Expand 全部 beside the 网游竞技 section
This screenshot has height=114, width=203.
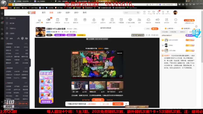click(x=26, y=44)
